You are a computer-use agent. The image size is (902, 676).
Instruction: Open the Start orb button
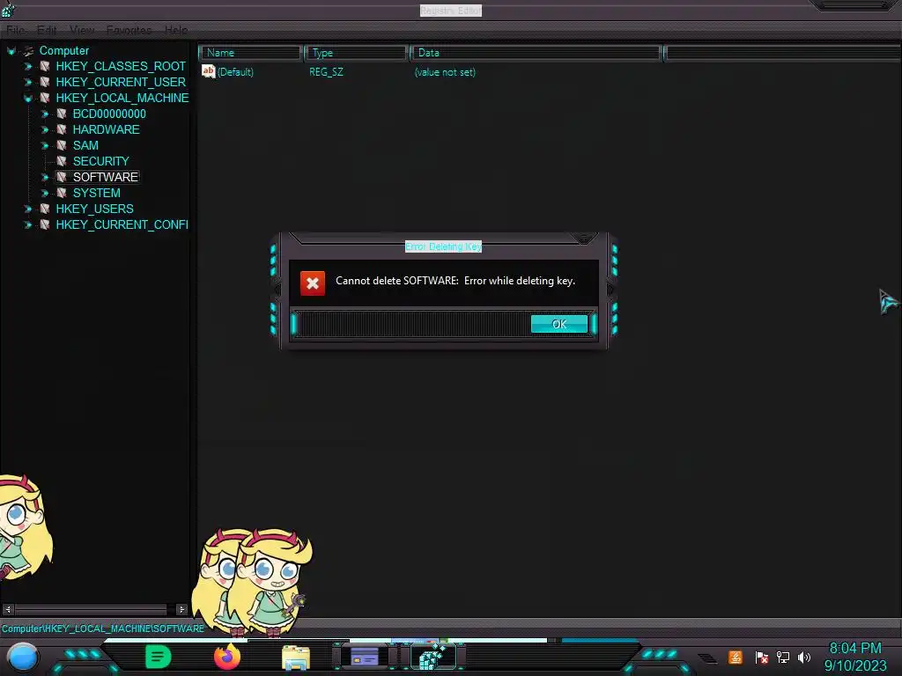[23, 658]
